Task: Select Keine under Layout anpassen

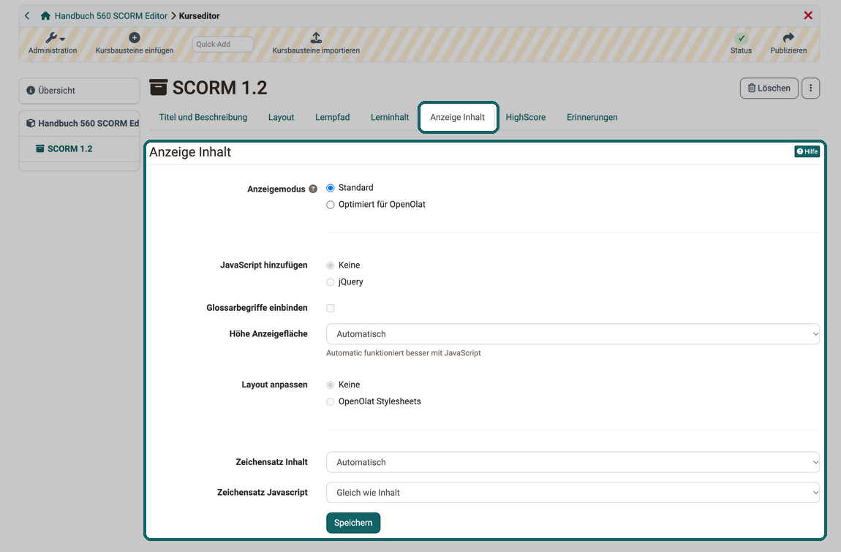Action: [x=331, y=385]
